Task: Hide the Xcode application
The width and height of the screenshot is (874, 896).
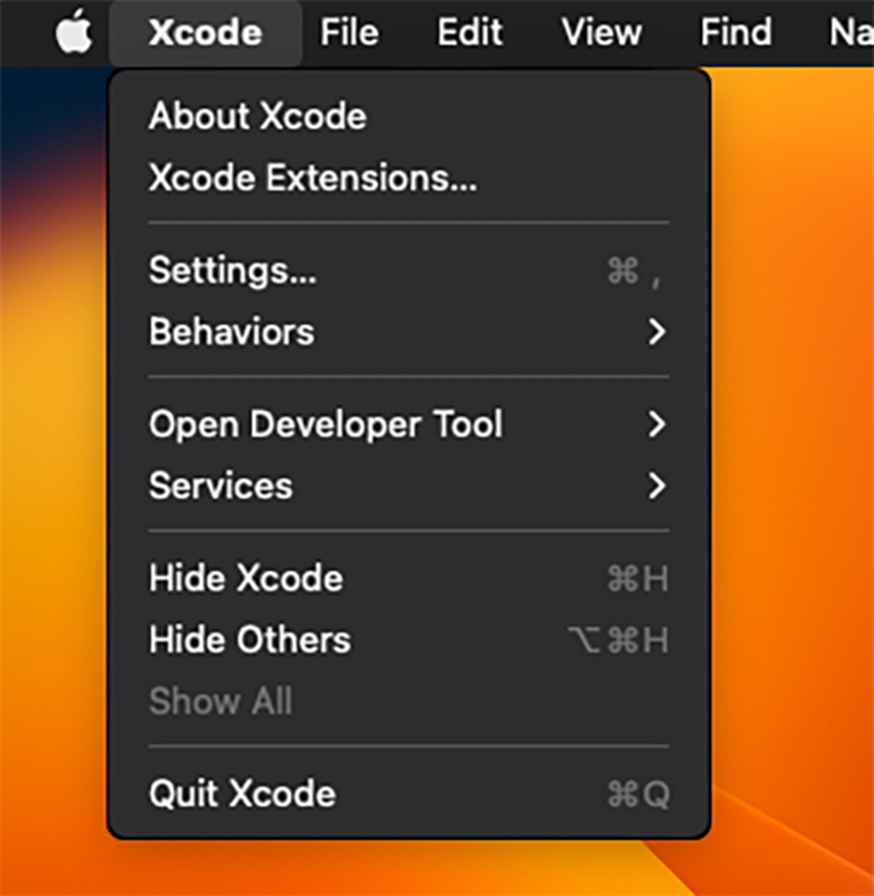Action: coord(245,578)
